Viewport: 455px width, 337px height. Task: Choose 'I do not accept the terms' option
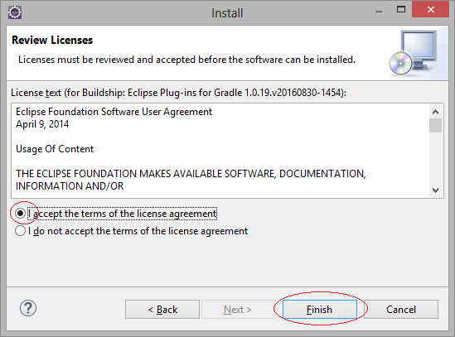click(x=20, y=231)
